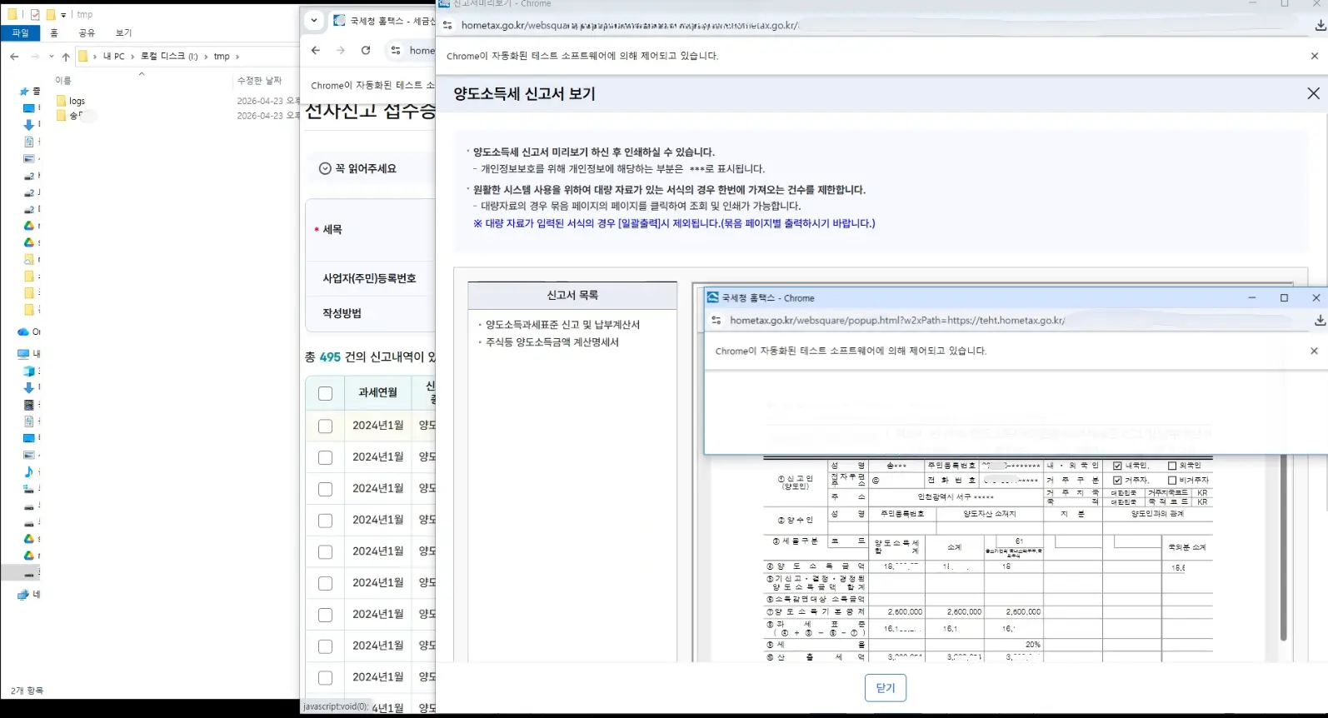Sort files by 이름 column header
1328x718 pixels.
(x=63, y=81)
